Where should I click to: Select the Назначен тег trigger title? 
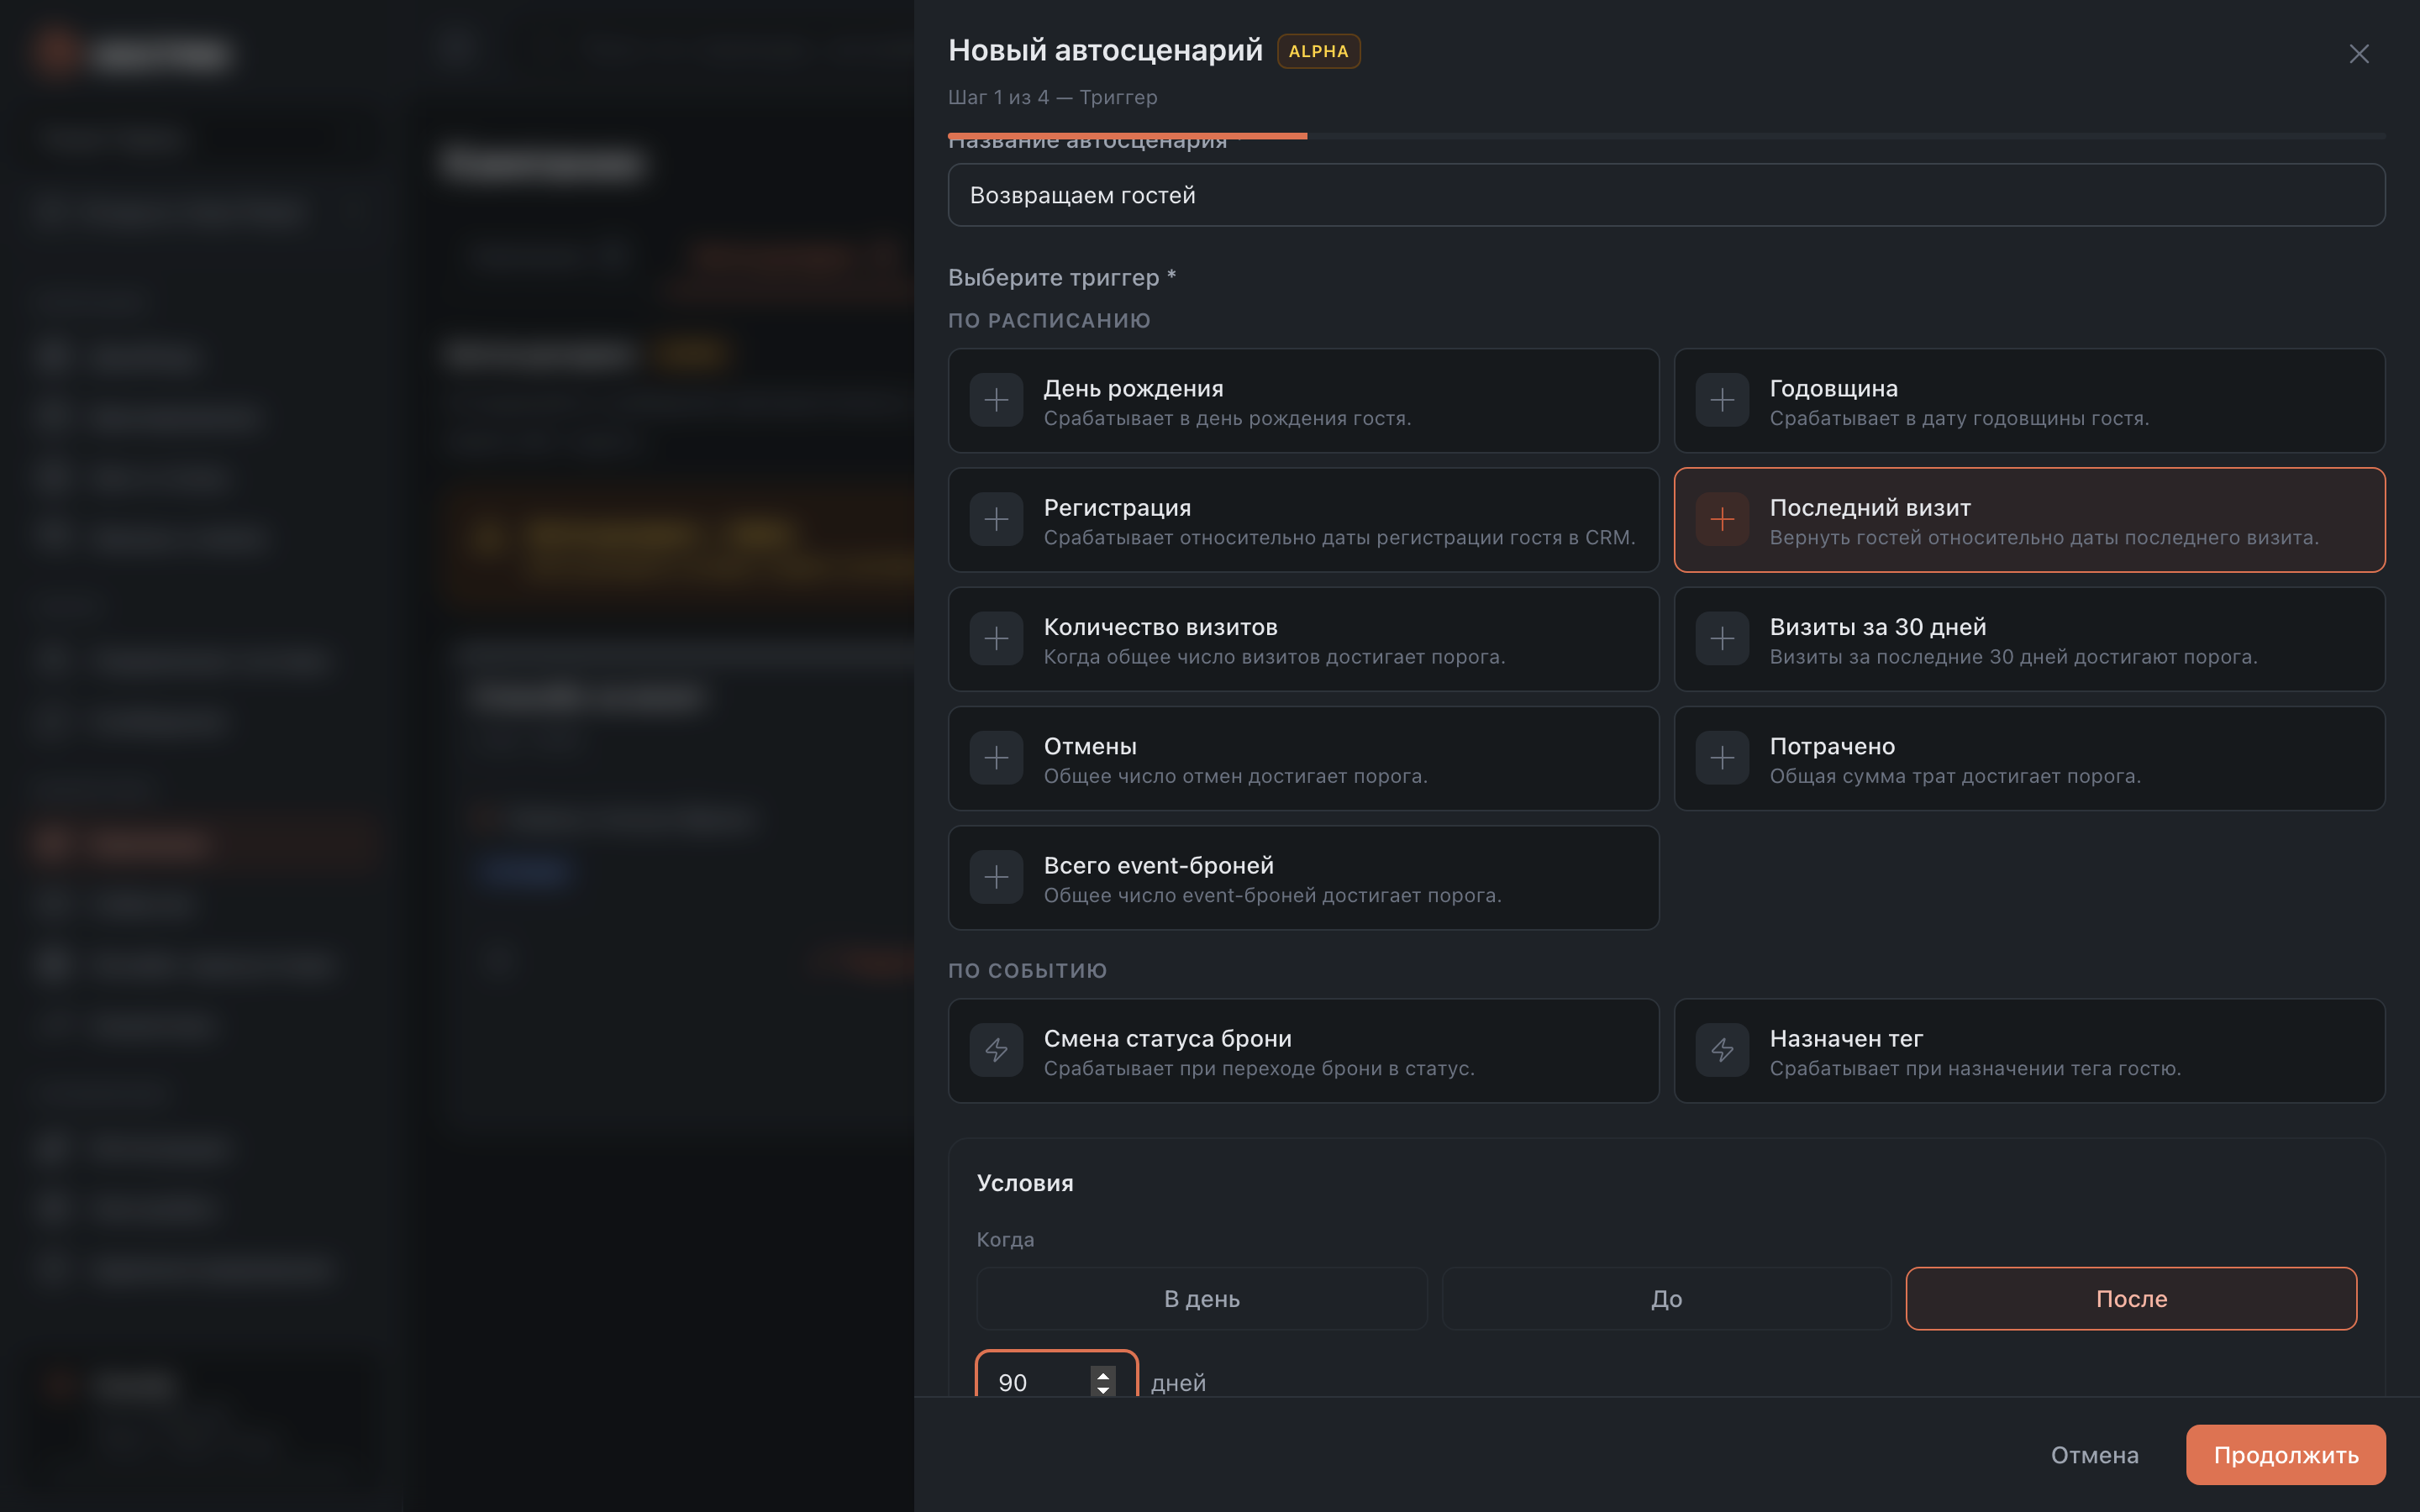[1846, 1038]
